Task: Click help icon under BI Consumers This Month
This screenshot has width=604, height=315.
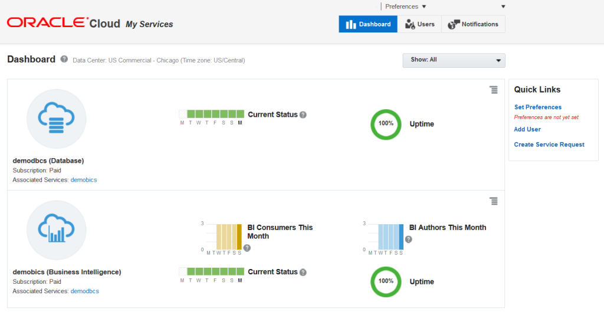Action: click(247, 248)
